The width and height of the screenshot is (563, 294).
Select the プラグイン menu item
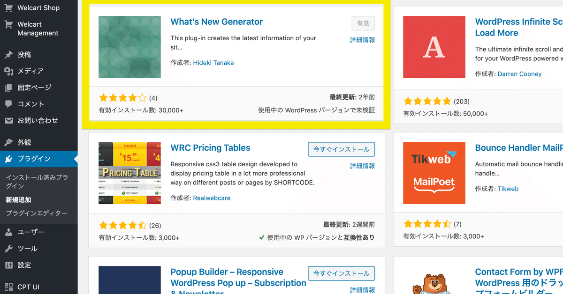pyautogui.click(x=38, y=159)
